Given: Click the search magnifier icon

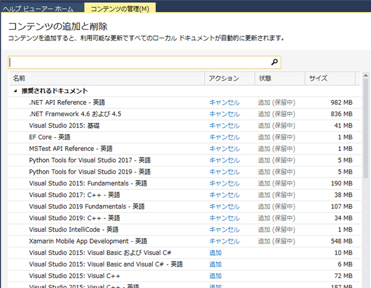Looking at the screenshot, I should 274,62.
